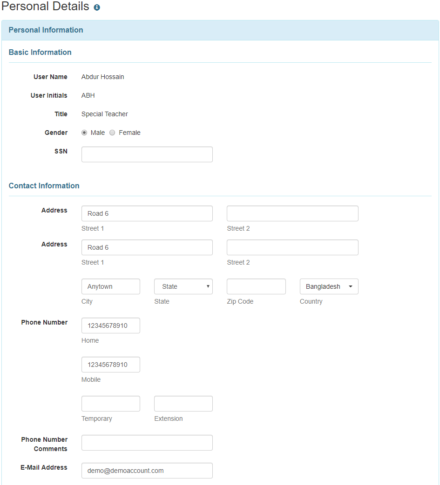Focus second Address Street 2 field
The width and height of the screenshot is (440, 485).
(x=292, y=247)
